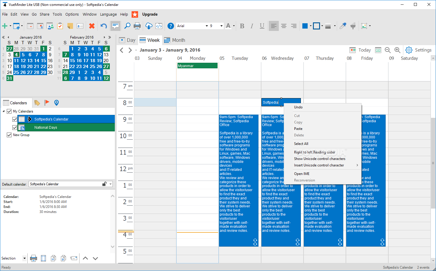
Task: Center align the text
Action: [284, 26]
